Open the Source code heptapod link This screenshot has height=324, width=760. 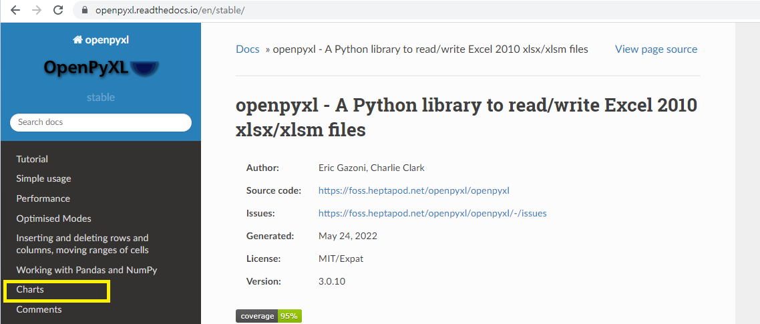coord(414,190)
